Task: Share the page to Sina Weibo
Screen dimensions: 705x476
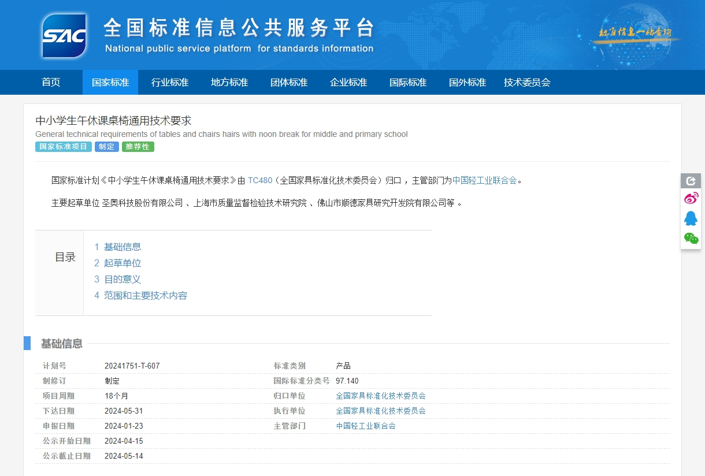Action: [691, 198]
